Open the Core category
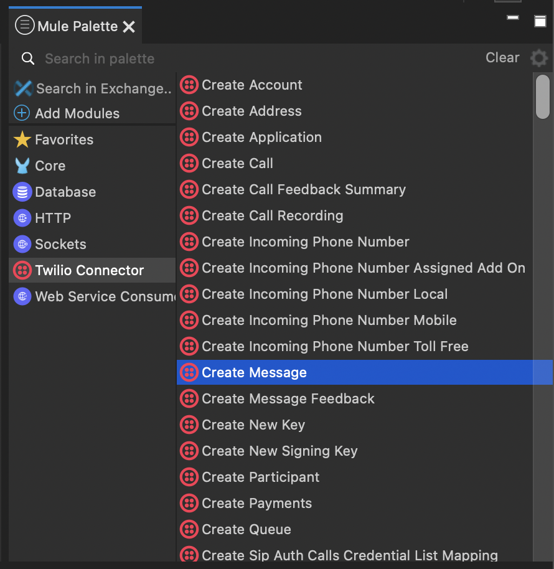The height and width of the screenshot is (569, 554). pos(50,166)
